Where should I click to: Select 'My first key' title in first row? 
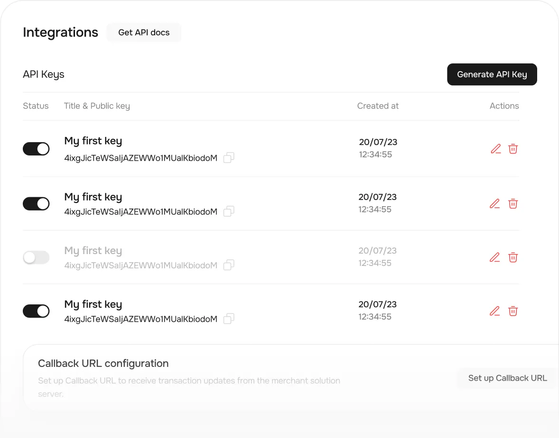pos(93,141)
